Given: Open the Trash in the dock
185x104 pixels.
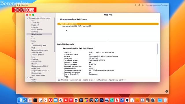Looking at the screenshot, I should pyautogui.click(x=165, y=100).
